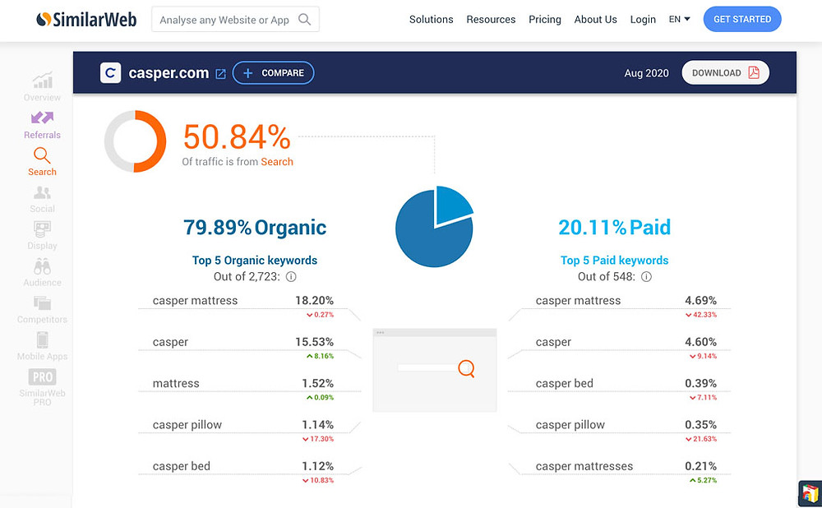
Task: Click the casper.com site title
Action: pos(169,73)
